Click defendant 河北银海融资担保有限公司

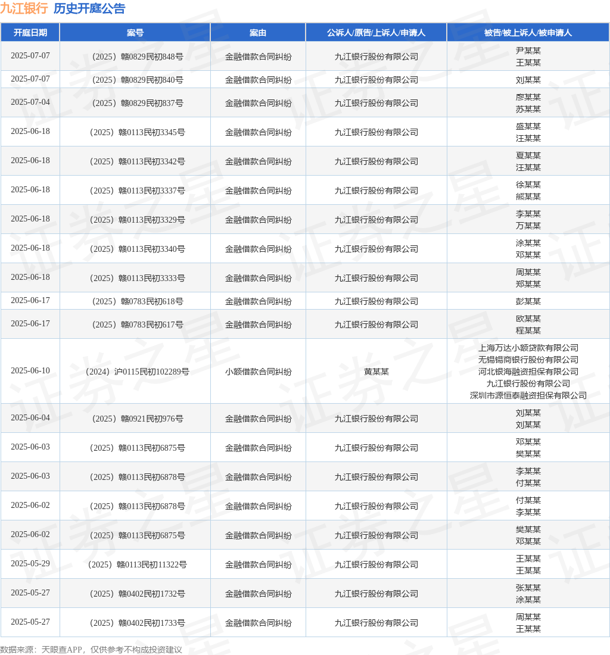[x=528, y=372]
